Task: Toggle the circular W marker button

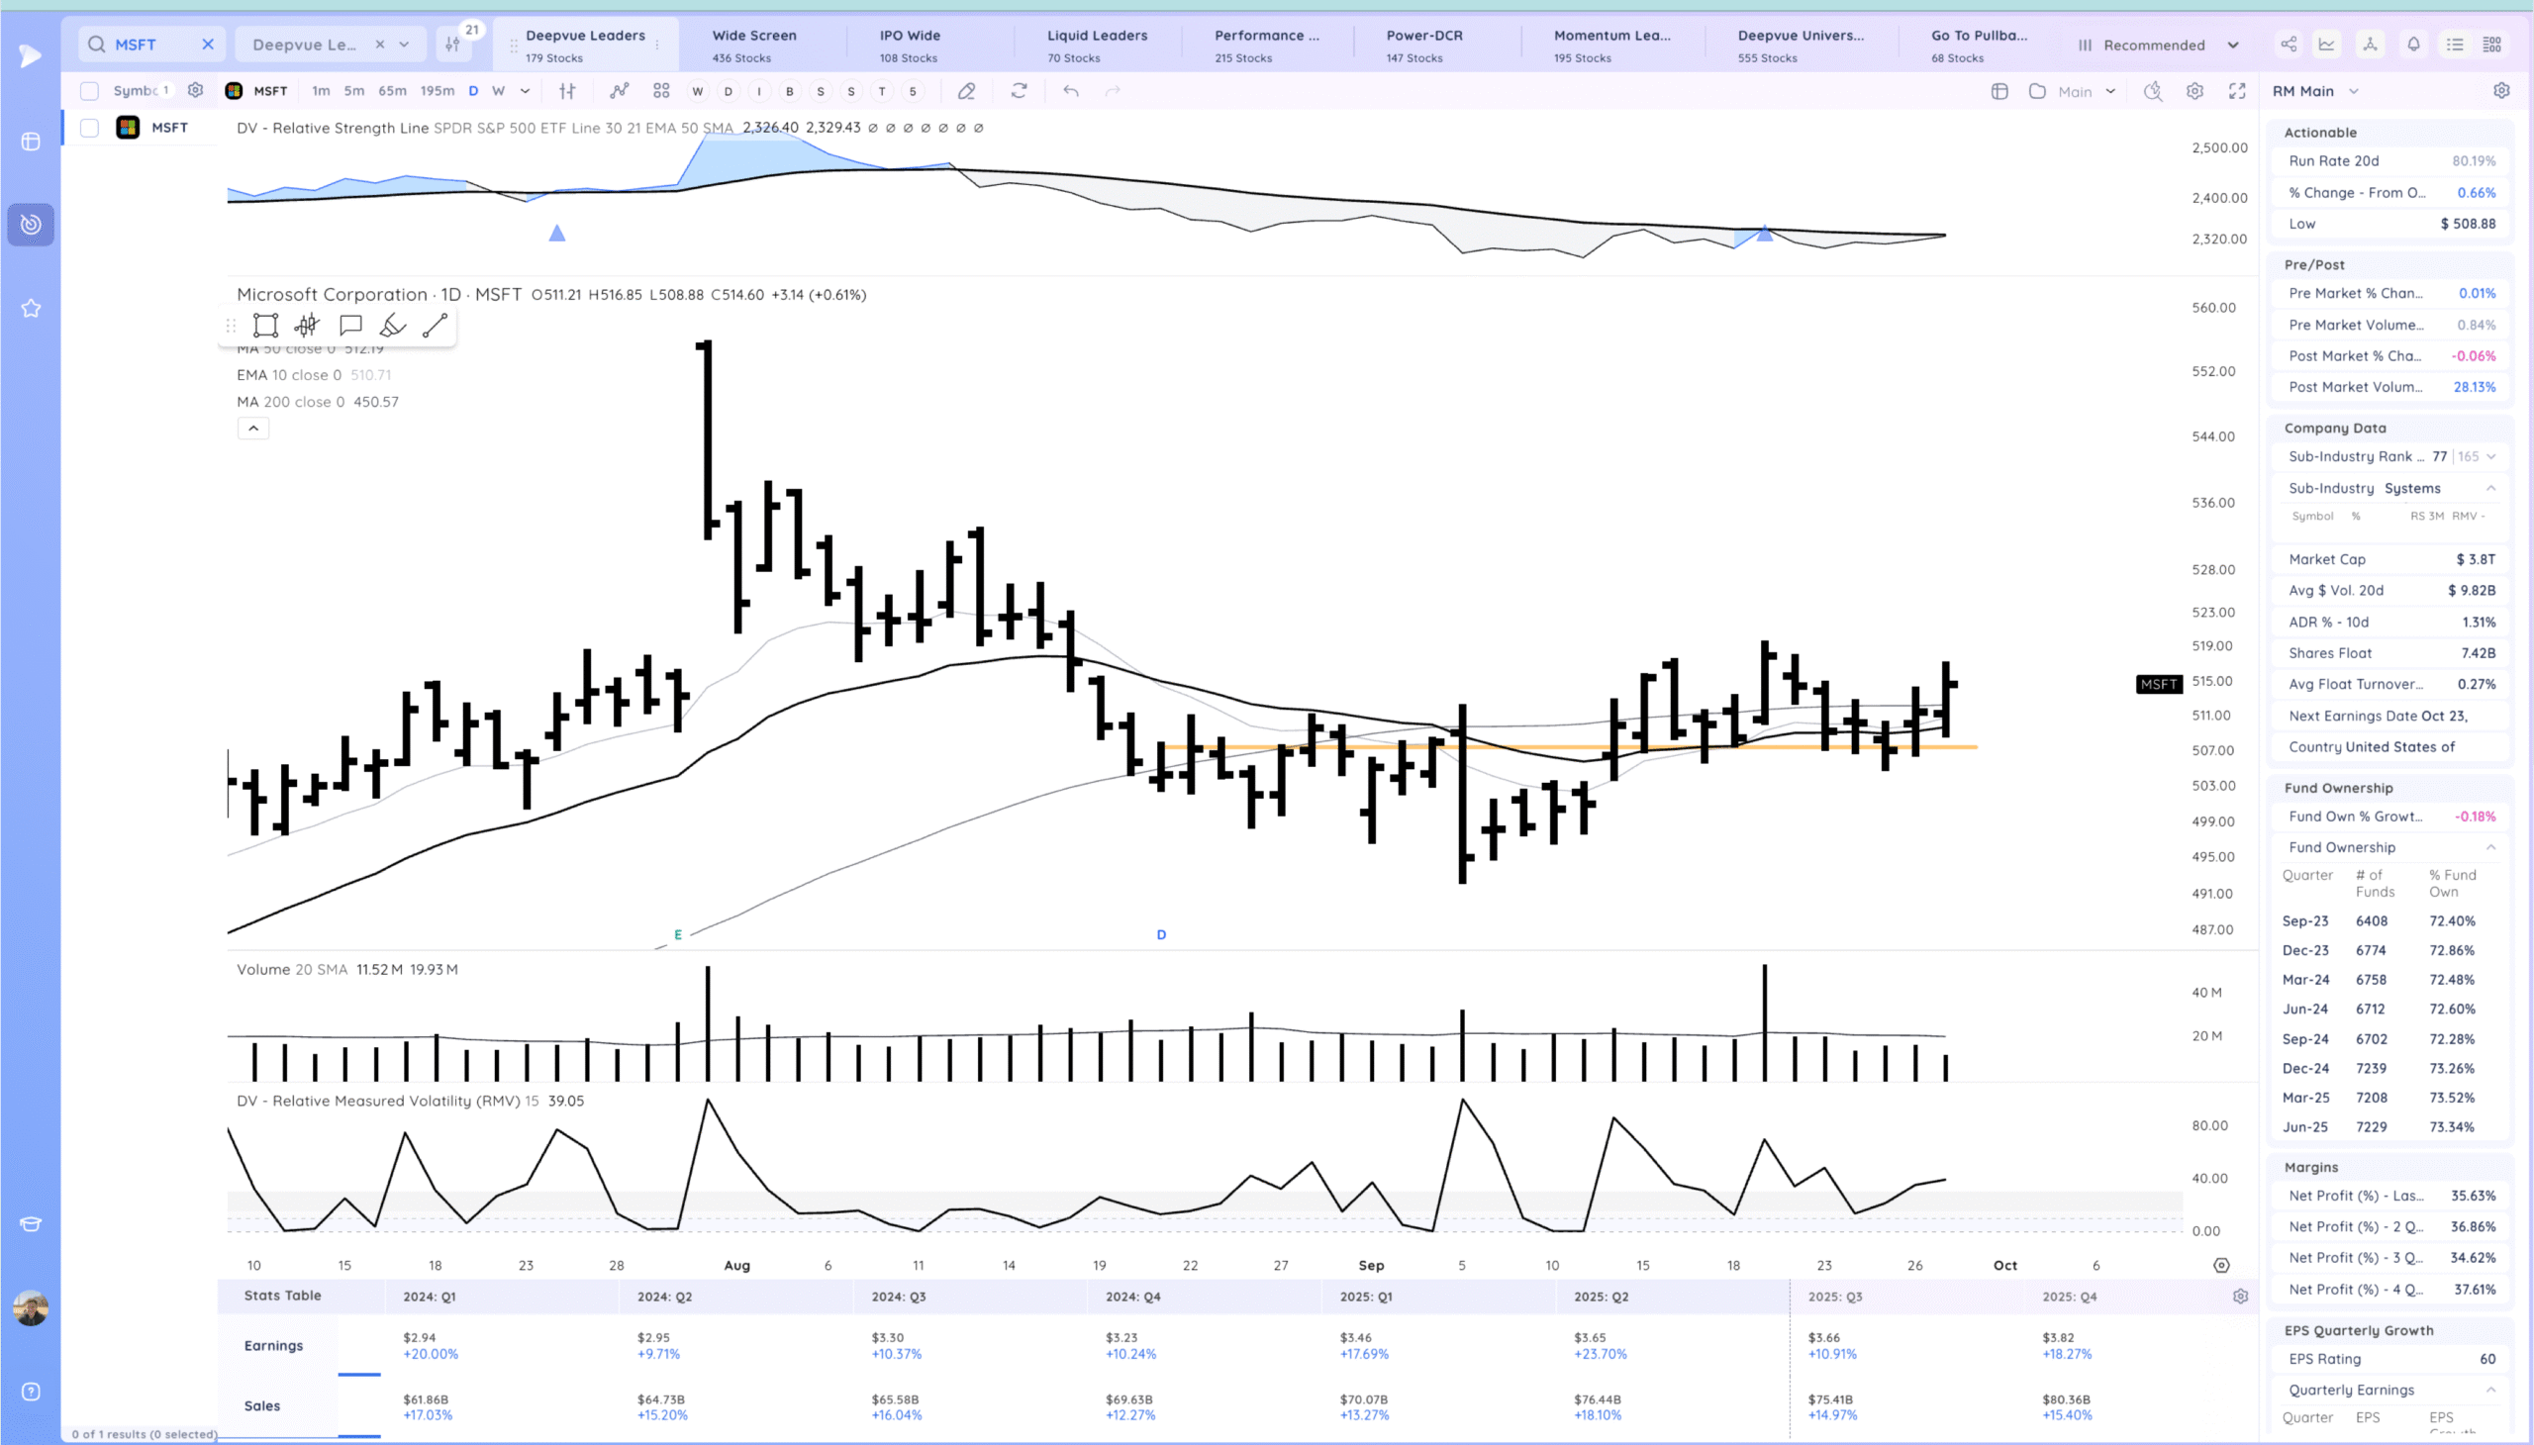Action: click(698, 91)
